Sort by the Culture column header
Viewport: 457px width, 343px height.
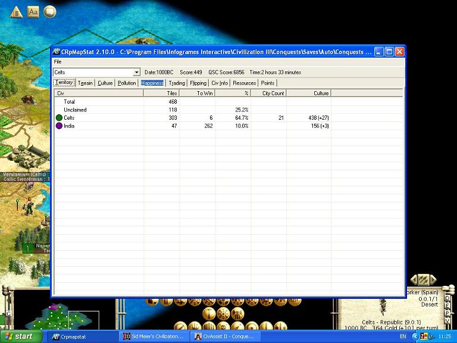coord(309,93)
